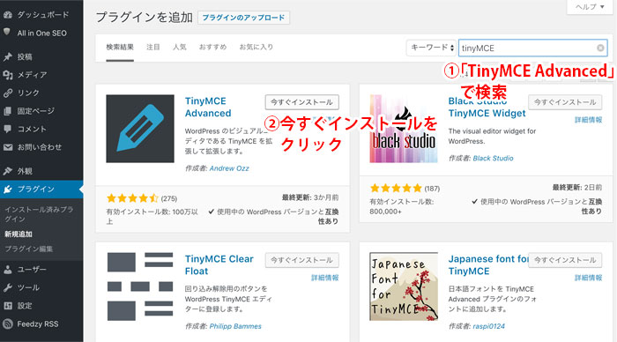Viewport: 617px width, 342px height.
Task: Click the Feedzy RSS feed icon
Action: 7,323
